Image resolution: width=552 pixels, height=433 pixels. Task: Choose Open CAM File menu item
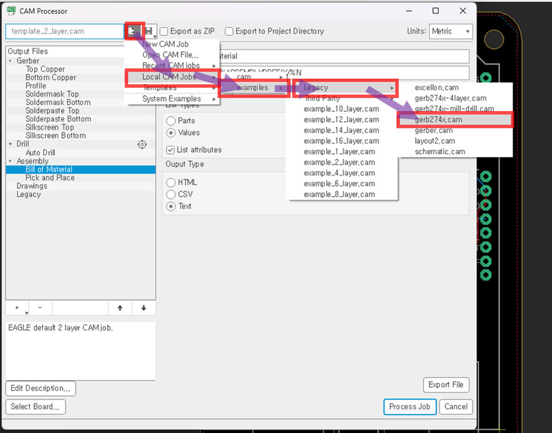[x=172, y=55]
